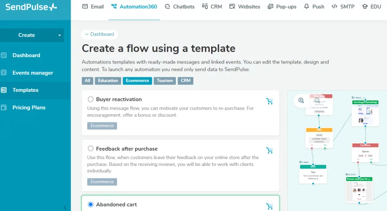Open the EDU tab
This screenshot has height=211, width=387.
point(372,7)
